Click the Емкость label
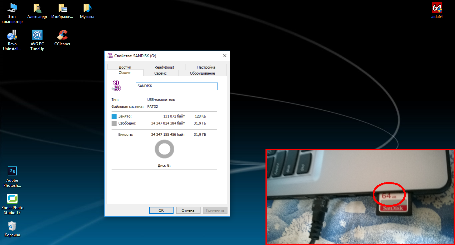Screen dimensions: 455x245 click(x=126, y=134)
